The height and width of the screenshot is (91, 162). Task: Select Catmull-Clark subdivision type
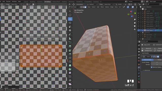coord(147,60)
